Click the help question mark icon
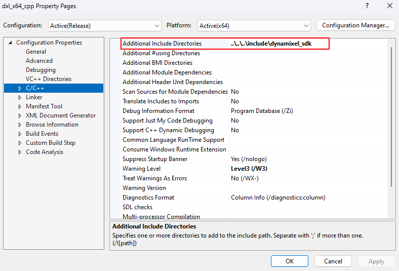Image resolution: width=399 pixels, height=271 pixels. pyautogui.click(x=367, y=6)
